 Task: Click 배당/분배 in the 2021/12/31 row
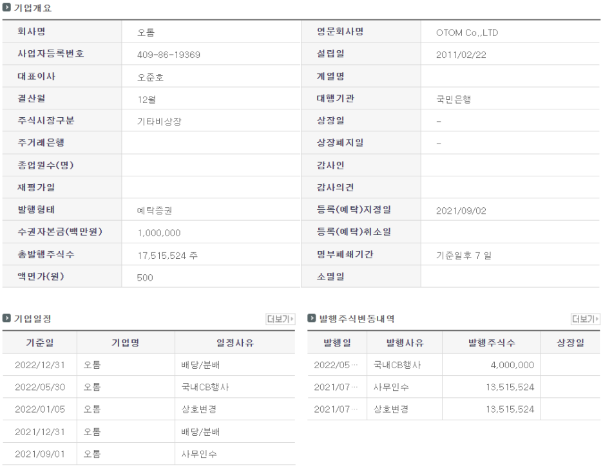(x=200, y=432)
